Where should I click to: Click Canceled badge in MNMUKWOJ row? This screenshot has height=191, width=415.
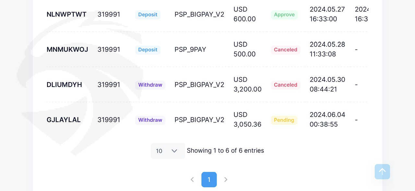tap(286, 50)
